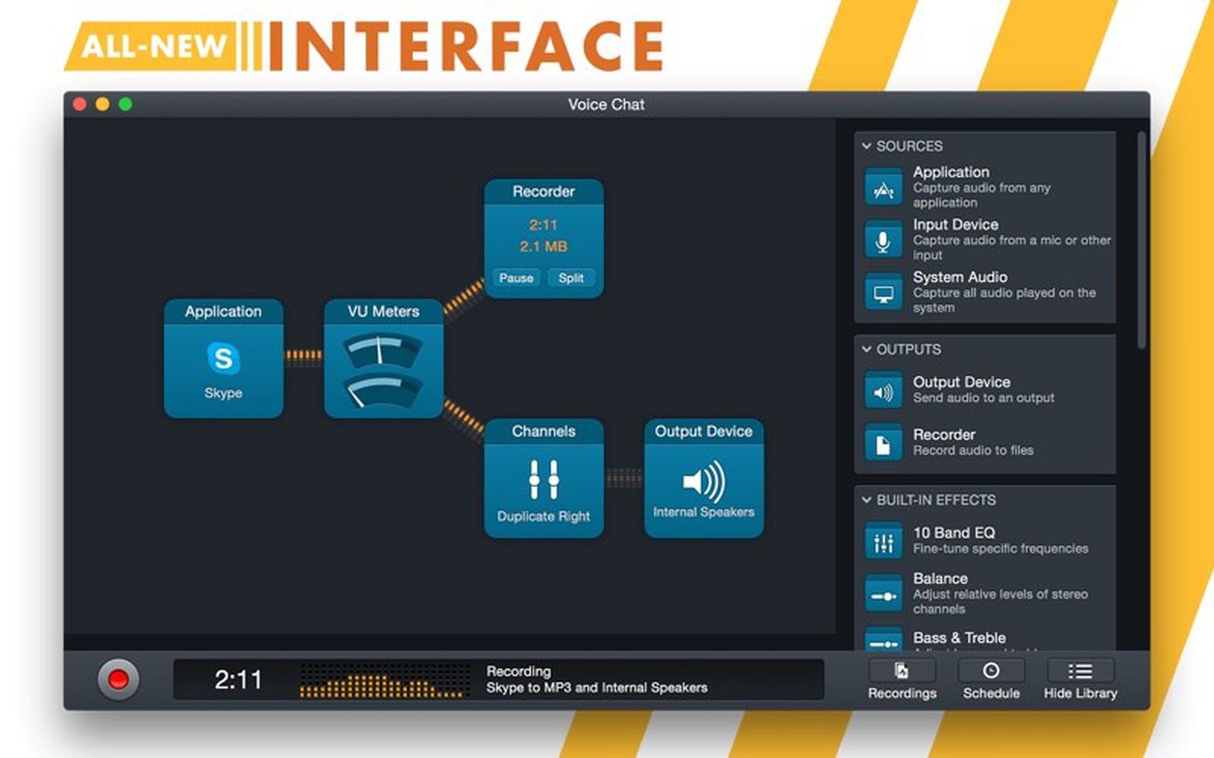Click the Channels sliders icon
The width and height of the screenshot is (1214, 758).
pos(543,479)
